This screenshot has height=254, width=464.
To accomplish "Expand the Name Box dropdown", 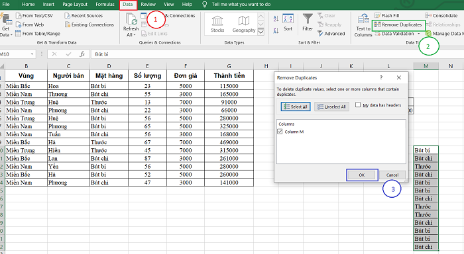I will click(x=32, y=54).
